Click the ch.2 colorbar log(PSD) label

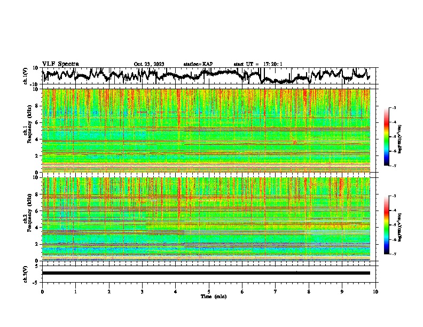point(400,227)
